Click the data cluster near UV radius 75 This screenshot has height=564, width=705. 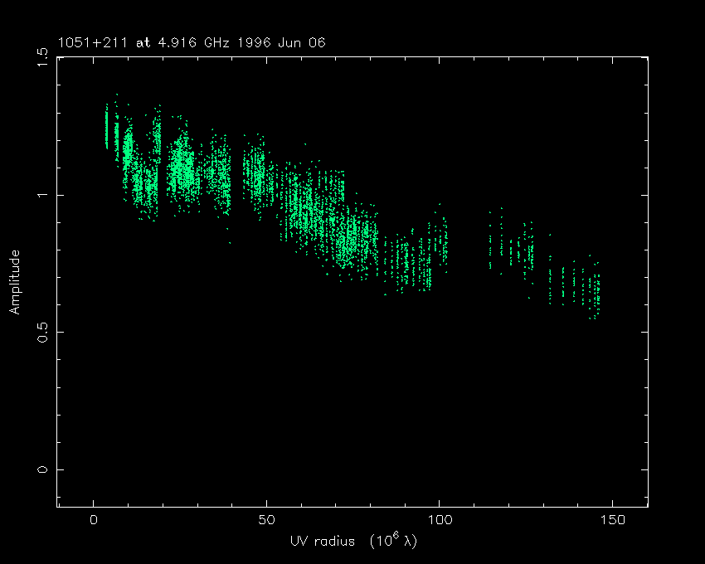(352, 241)
